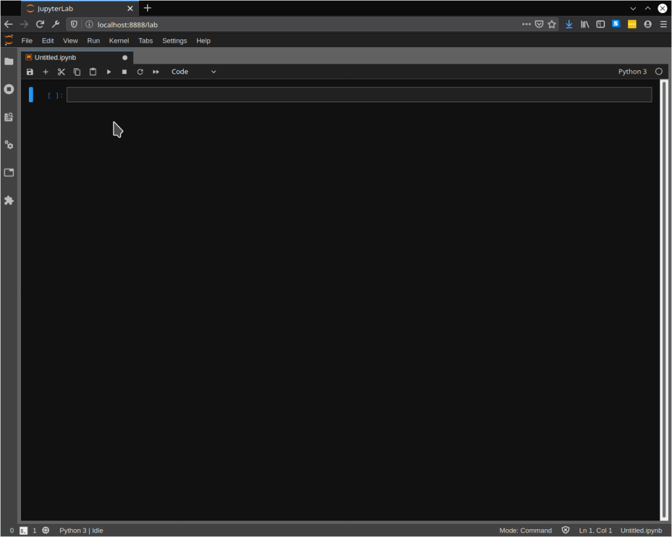Image resolution: width=672 pixels, height=537 pixels.
Task: Show Running Terminals and Kernels panel
Action: 9,89
